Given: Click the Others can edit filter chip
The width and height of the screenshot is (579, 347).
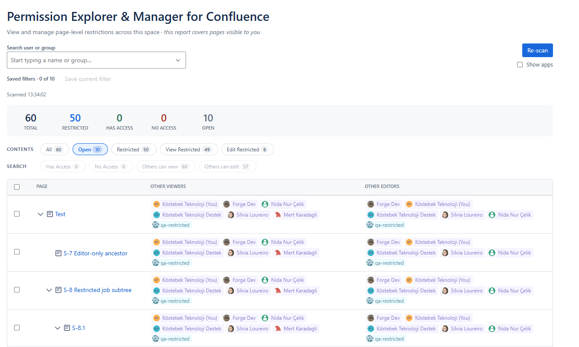Looking at the screenshot, I should tap(227, 167).
